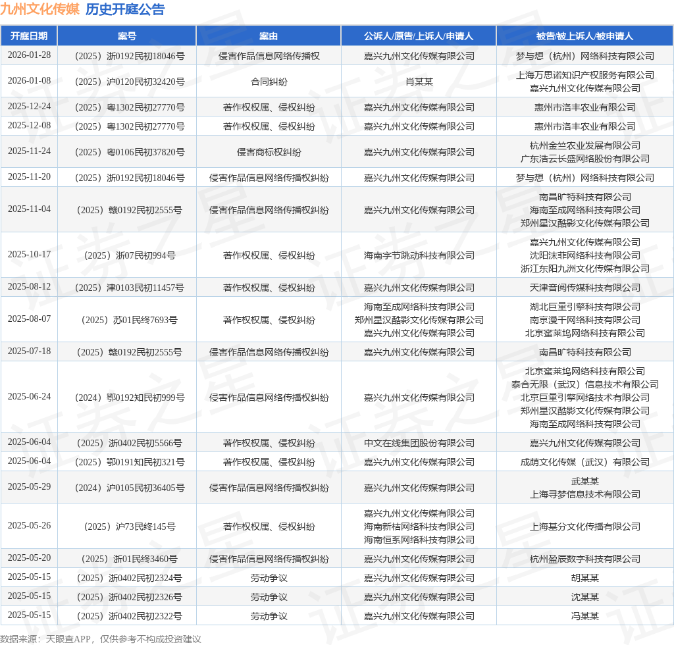Click plaintiff 海南新桔网络科技有限公司
This screenshot has width=674, height=645.
419,527
